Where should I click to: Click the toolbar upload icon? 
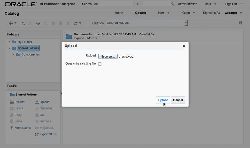click(23, 23)
